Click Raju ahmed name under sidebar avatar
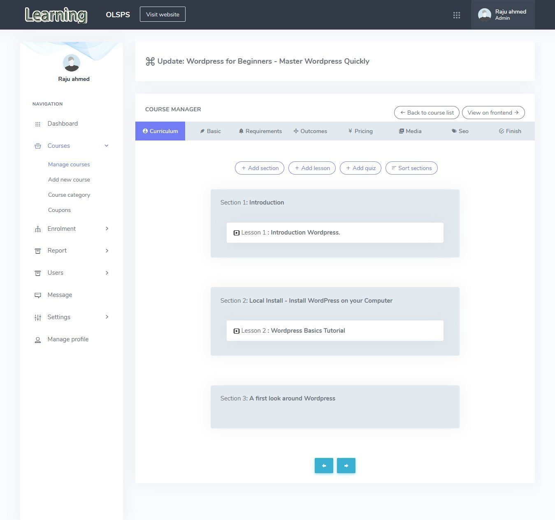Viewport: 555px width, 520px height. tap(74, 79)
